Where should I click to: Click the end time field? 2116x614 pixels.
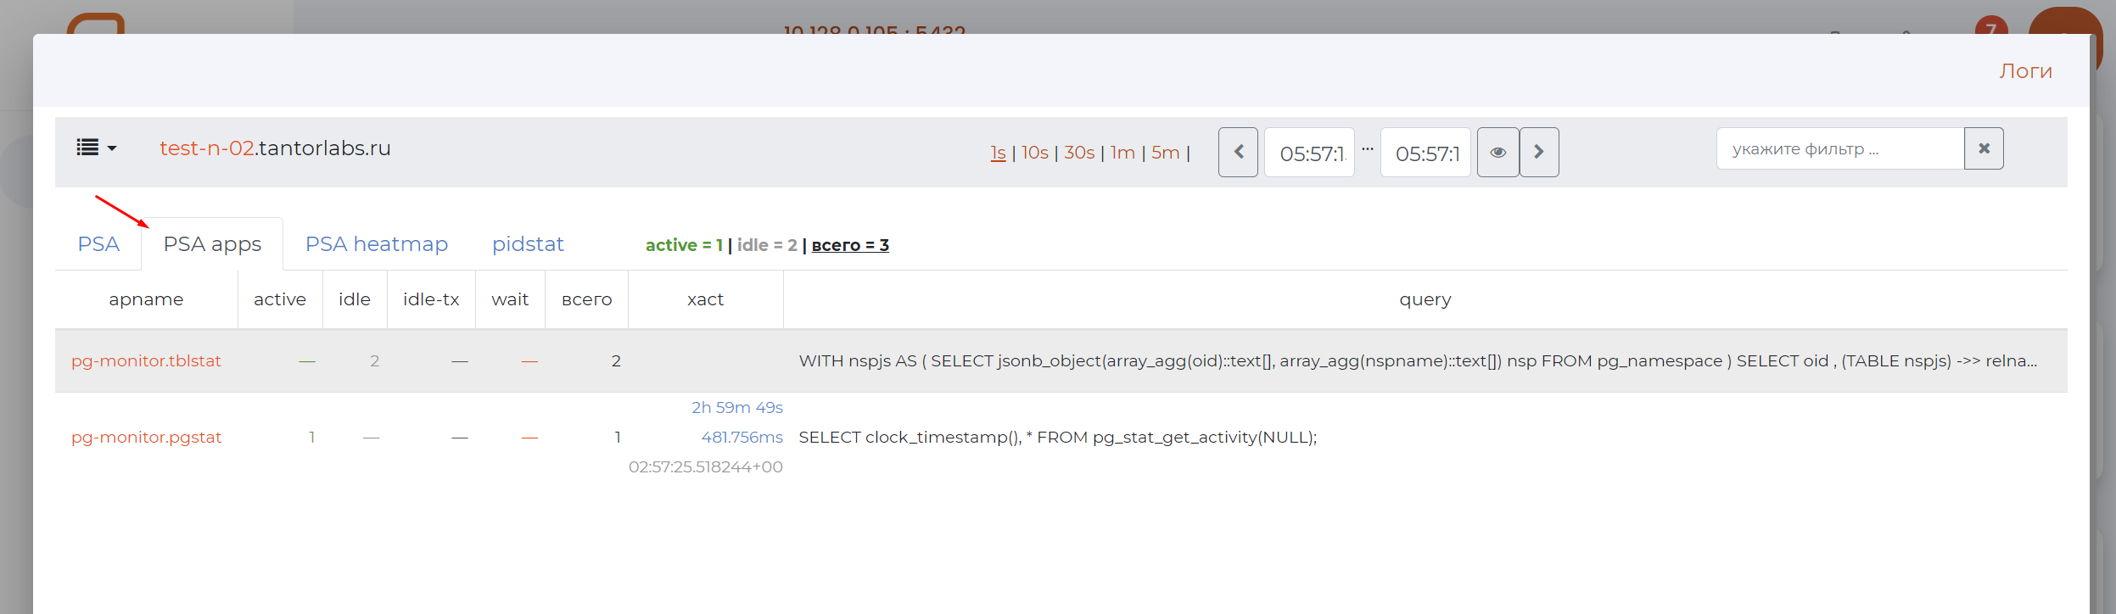coord(1425,153)
